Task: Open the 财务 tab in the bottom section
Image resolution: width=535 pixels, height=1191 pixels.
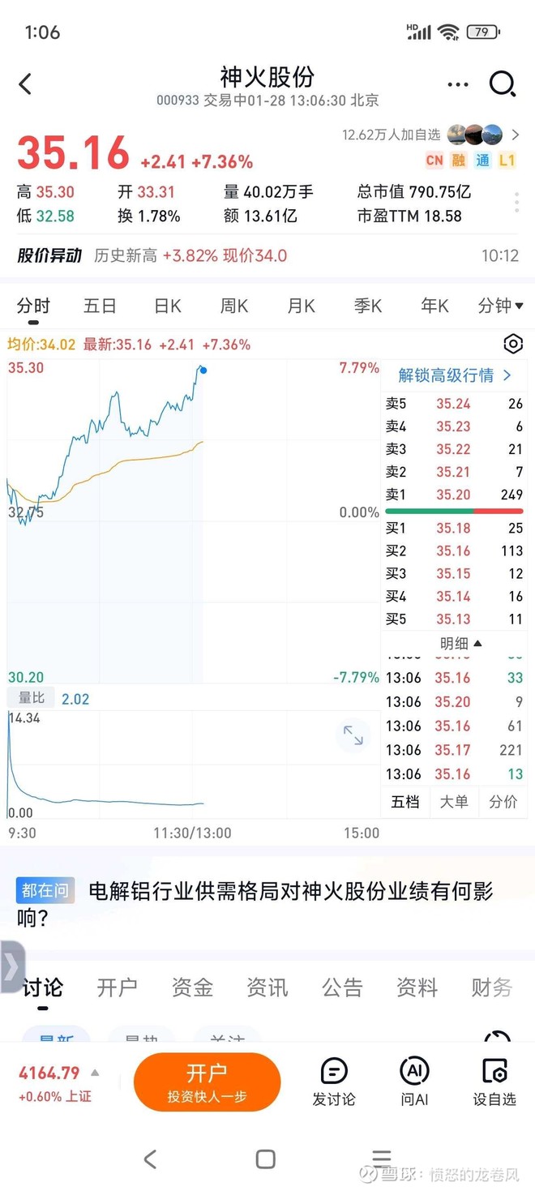Action: [x=490, y=988]
